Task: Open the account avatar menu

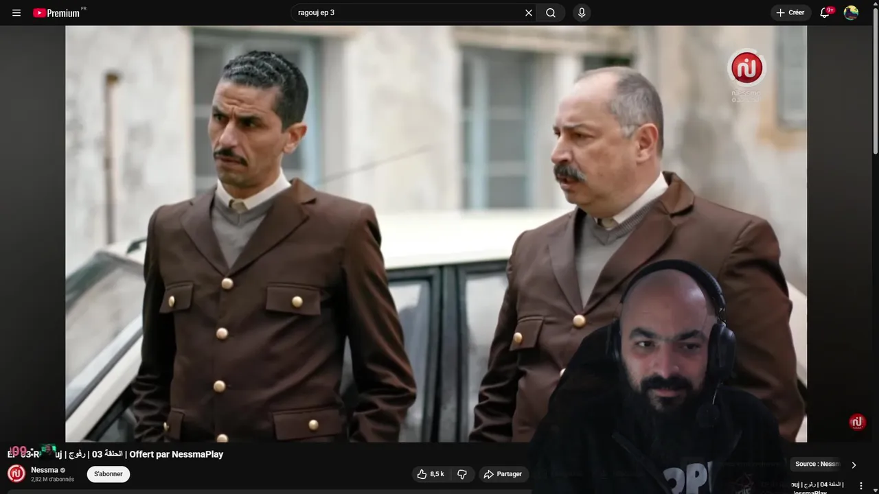Action: [x=851, y=13]
